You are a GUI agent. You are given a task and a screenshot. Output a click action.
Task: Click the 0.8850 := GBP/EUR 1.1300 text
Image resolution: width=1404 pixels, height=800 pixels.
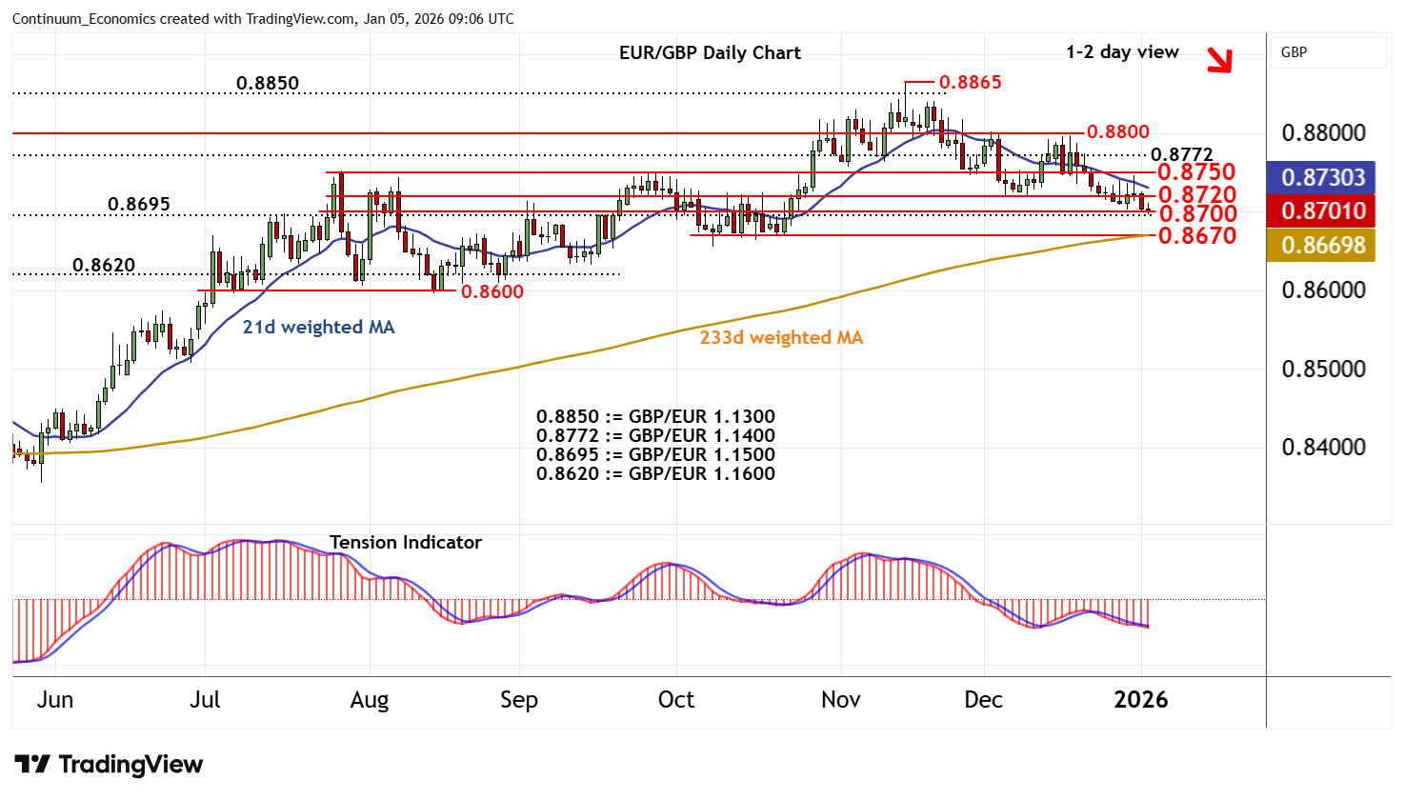pyautogui.click(x=655, y=416)
